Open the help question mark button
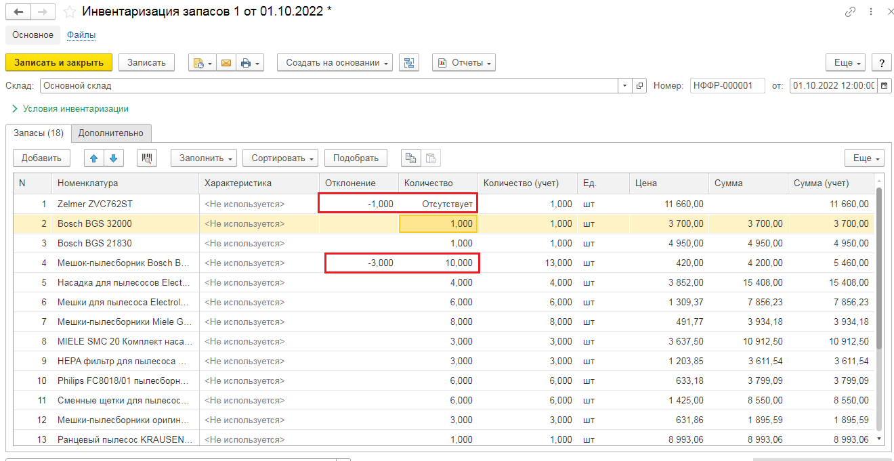Viewport: 894px width, 461px height. tap(881, 62)
